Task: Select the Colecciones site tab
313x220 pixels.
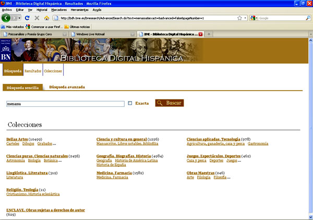Action: tap(53, 71)
